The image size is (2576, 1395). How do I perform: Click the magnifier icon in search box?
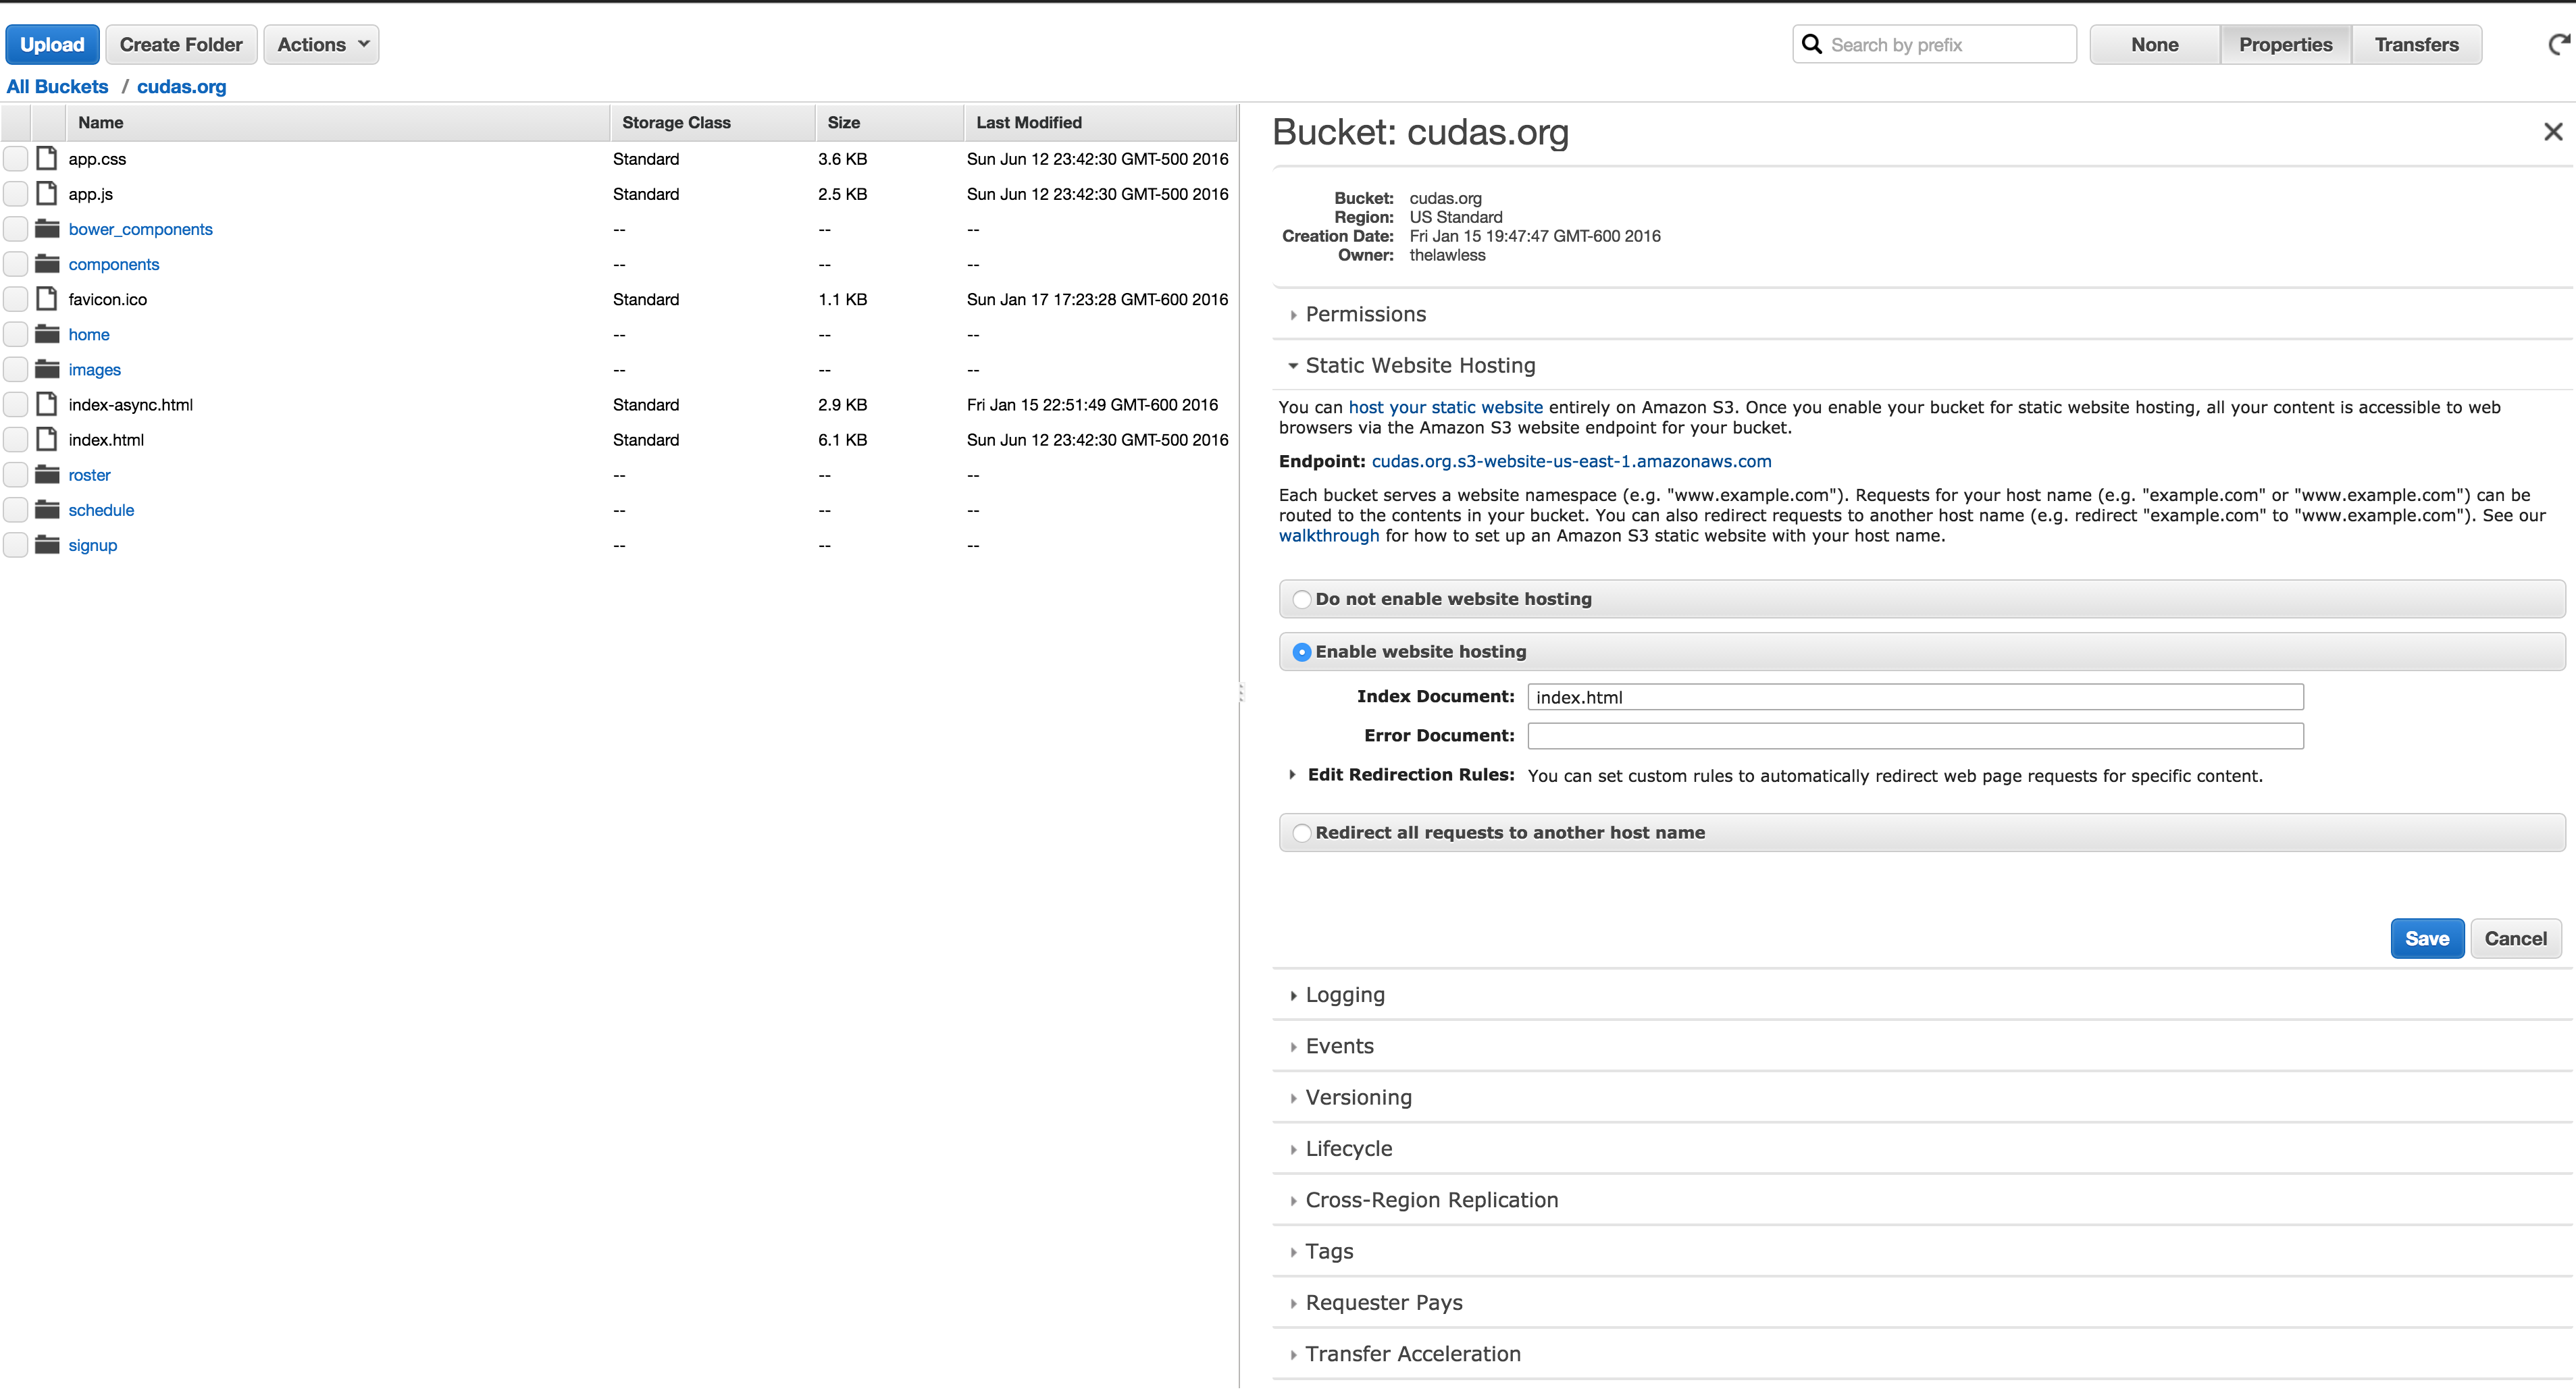tap(1811, 44)
